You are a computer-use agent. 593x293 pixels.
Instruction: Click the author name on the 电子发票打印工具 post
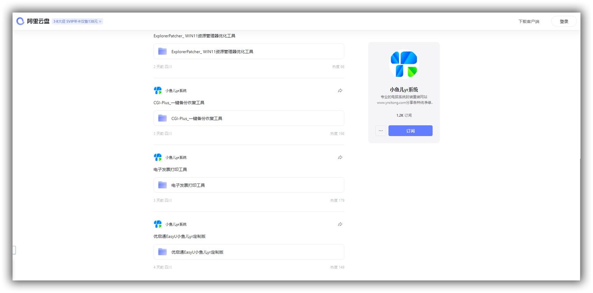[x=176, y=157]
